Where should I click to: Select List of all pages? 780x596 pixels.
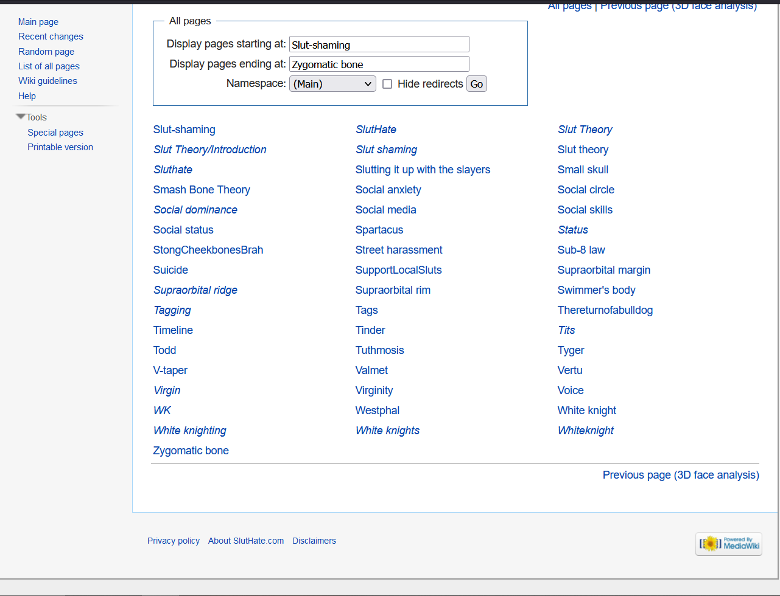pyautogui.click(x=49, y=66)
